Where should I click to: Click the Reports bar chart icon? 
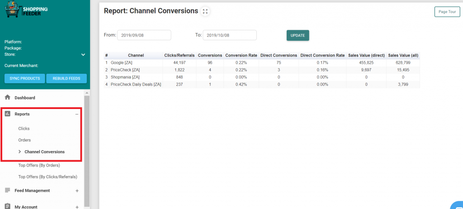click(8, 114)
